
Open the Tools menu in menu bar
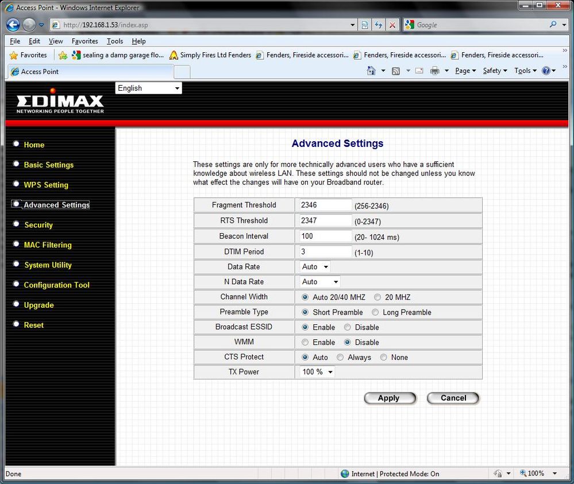click(x=114, y=41)
